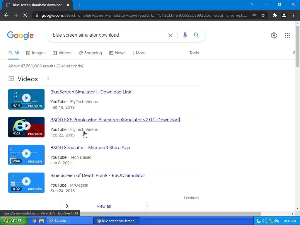Play the 4:14 video thumbnail preview
Image resolution: width=300 pixels, height=225 pixels.
tap(26, 99)
